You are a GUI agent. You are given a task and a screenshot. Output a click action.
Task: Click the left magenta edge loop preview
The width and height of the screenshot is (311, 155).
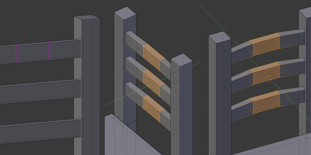[x=17, y=53]
